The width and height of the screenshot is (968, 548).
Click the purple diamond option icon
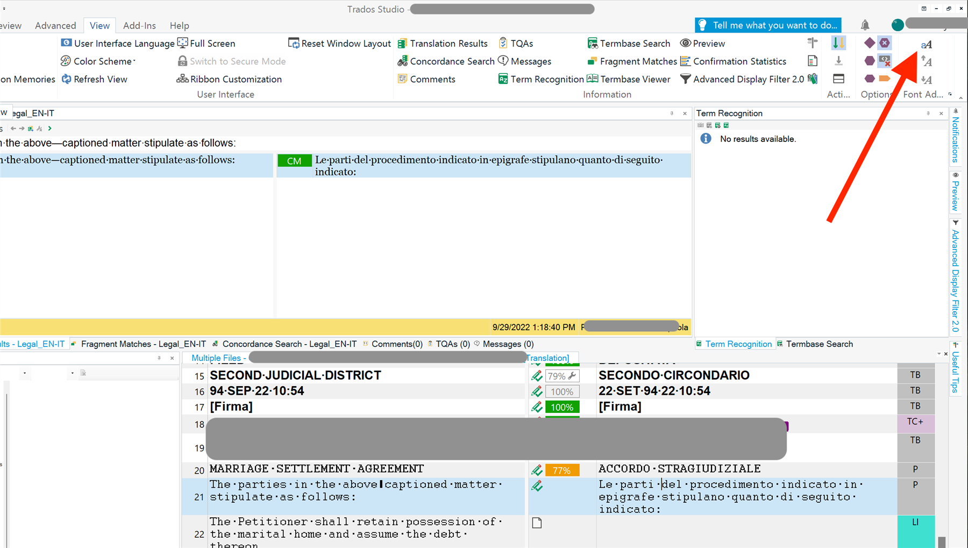click(870, 42)
